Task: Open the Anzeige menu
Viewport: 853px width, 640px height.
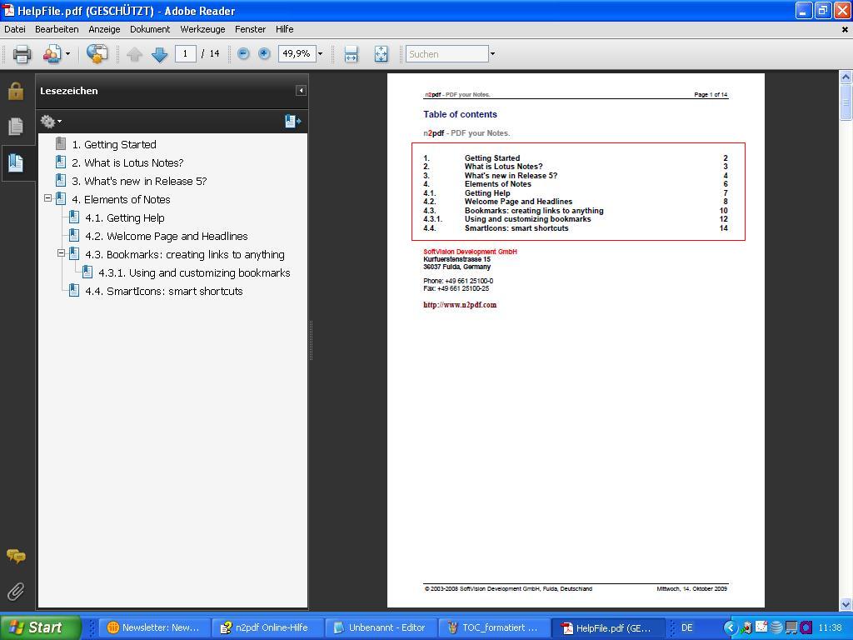Action: [104, 29]
